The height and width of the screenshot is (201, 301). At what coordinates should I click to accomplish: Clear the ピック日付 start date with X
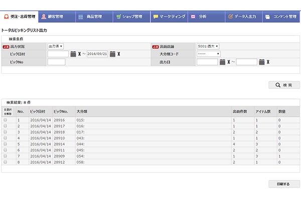point(79,54)
